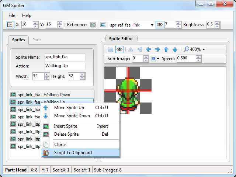Increase the Y origin value stepper
The image size is (236, 177).
(60, 23)
